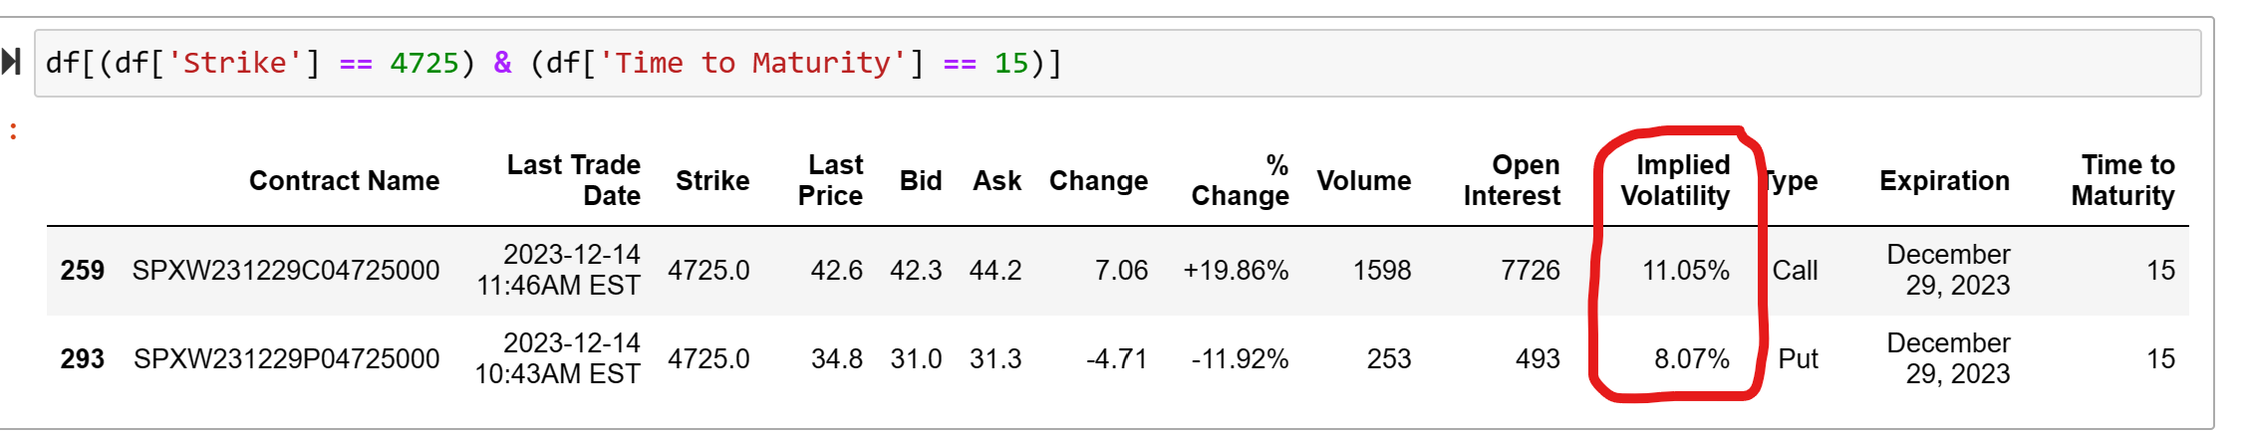This screenshot has width=2247, height=433.
Task: Click the Open Interest column header
Action: pyautogui.click(x=1512, y=180)
